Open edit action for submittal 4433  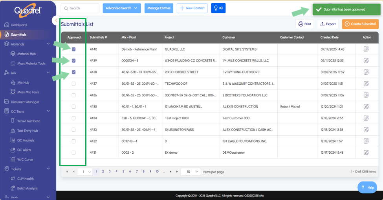pyautogui.click(x=366, y=129)
